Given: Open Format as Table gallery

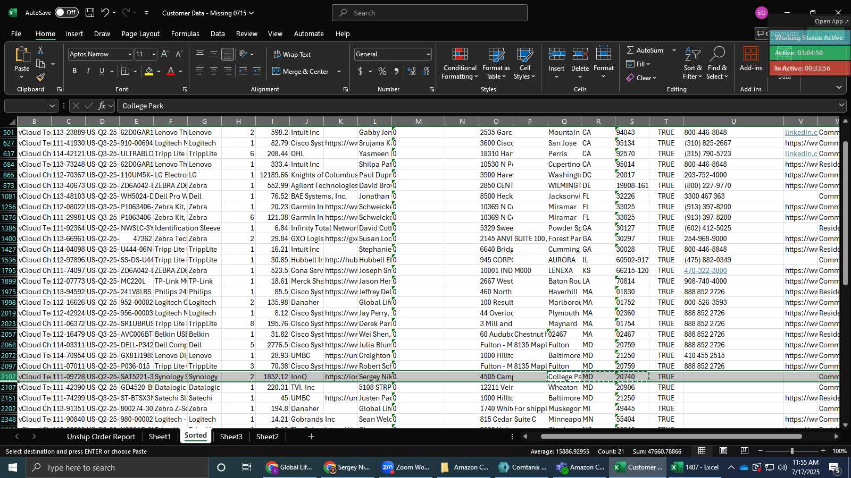Looking at the screenshot, I should 496,64.
